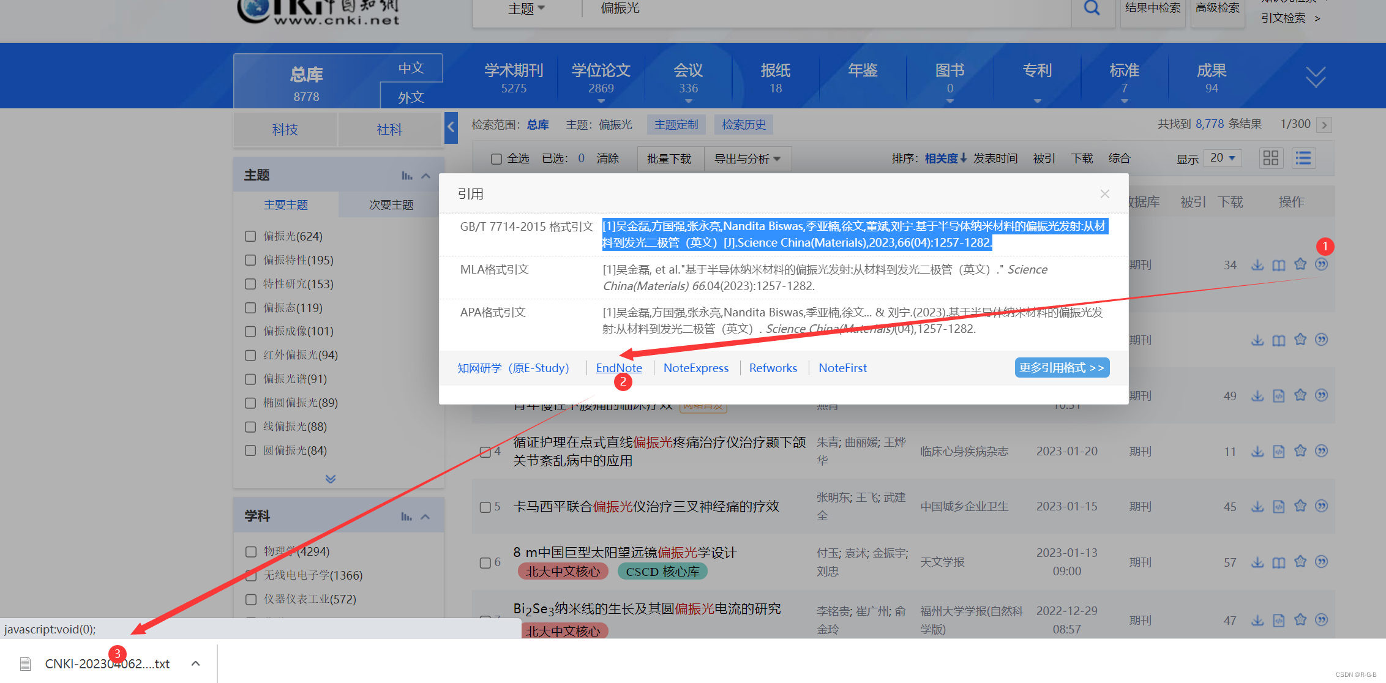Favorite the article with 34 downloads
Image resolution: width=1386 pixels, height=683 pixels.
tap(1300, 264)
